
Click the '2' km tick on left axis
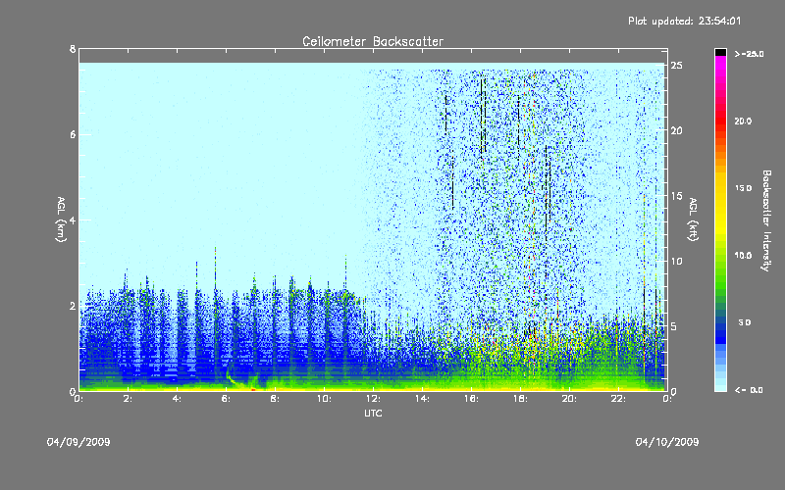(x=73, y=306)
